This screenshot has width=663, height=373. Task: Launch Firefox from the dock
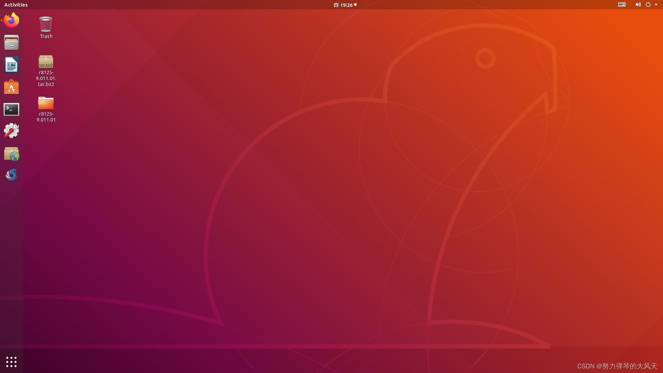(x=11, y=20)
